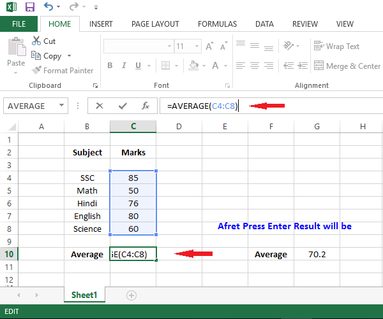The height and width of the screenshot is (319, 383).
Task: Open Clipboard group dialog launcher
Action: (95, 85)
